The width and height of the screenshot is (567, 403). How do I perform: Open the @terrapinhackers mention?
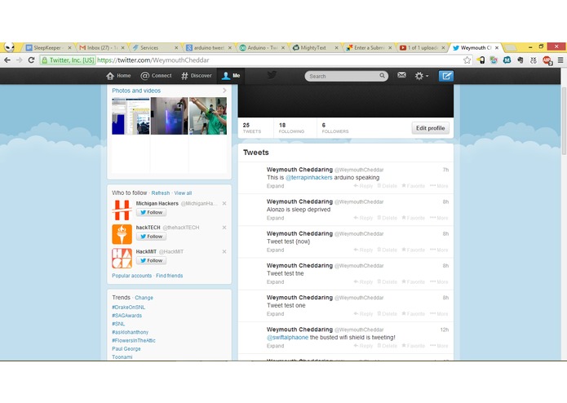309,178
